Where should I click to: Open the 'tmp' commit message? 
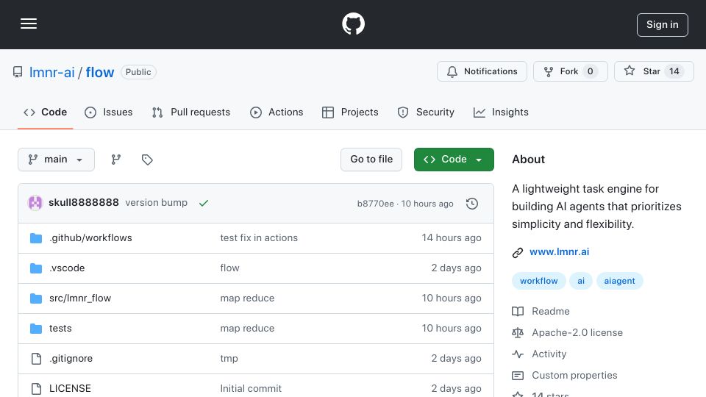(x=229, y=358)
